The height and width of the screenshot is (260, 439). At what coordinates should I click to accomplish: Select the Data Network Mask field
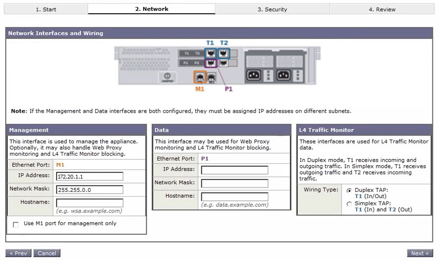click(x=235, y=183)
